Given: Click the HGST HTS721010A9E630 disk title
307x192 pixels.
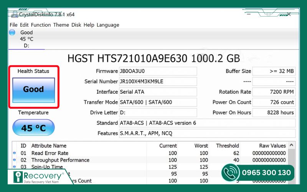Looking at the screenshot, I should 154,58.
